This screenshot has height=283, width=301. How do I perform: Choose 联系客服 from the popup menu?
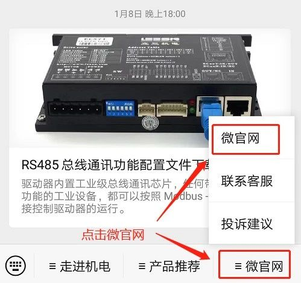[x=247, y=181]
